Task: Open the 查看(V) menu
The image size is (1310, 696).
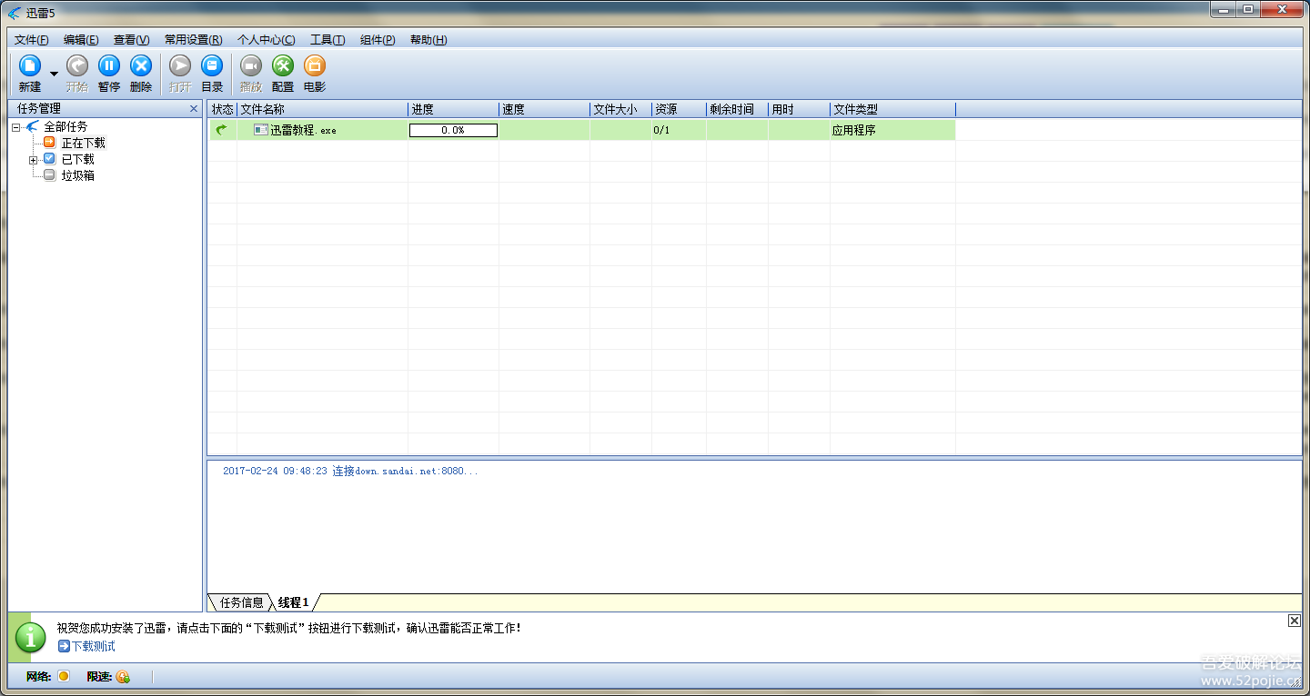Action: click(x=131, y=40)
